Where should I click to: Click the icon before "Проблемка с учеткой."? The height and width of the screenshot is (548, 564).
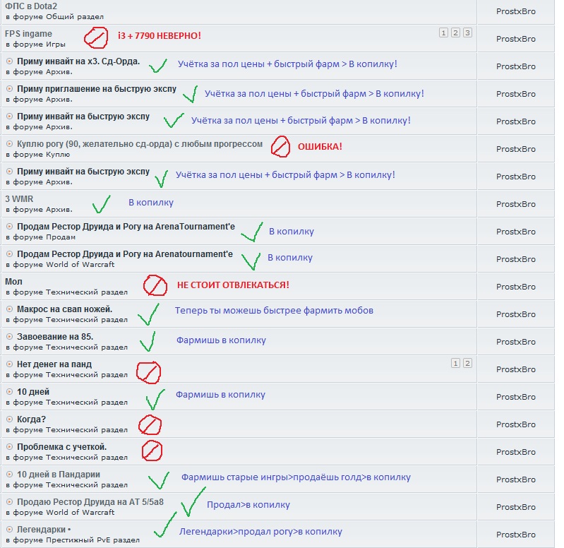pyautogui.click(x=9, y=447)
